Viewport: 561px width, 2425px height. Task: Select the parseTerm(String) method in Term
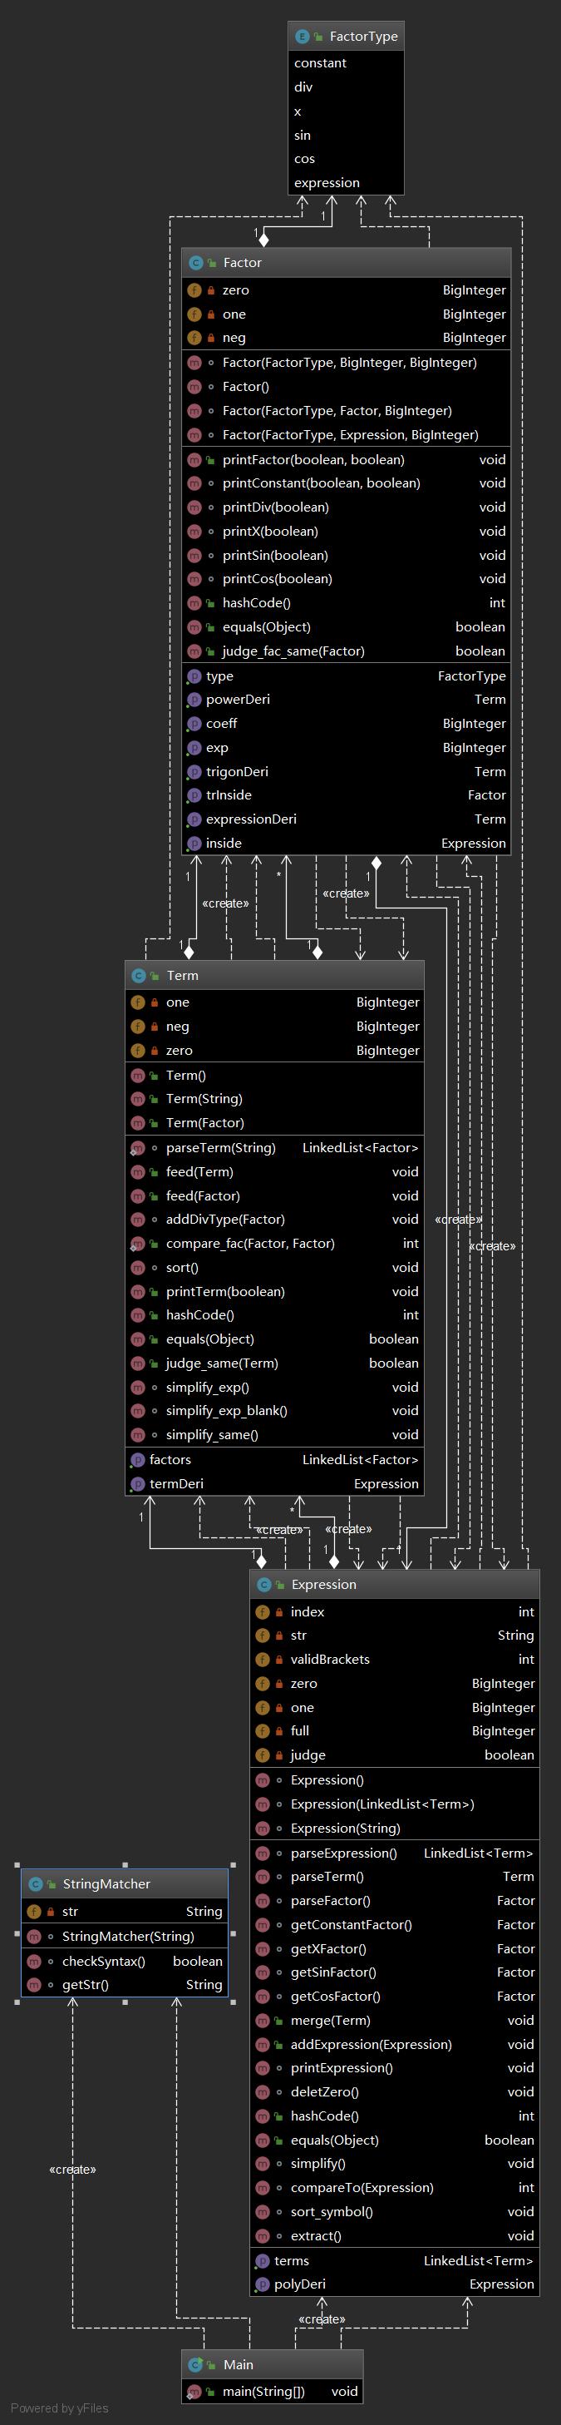(x=221, y=1147)
